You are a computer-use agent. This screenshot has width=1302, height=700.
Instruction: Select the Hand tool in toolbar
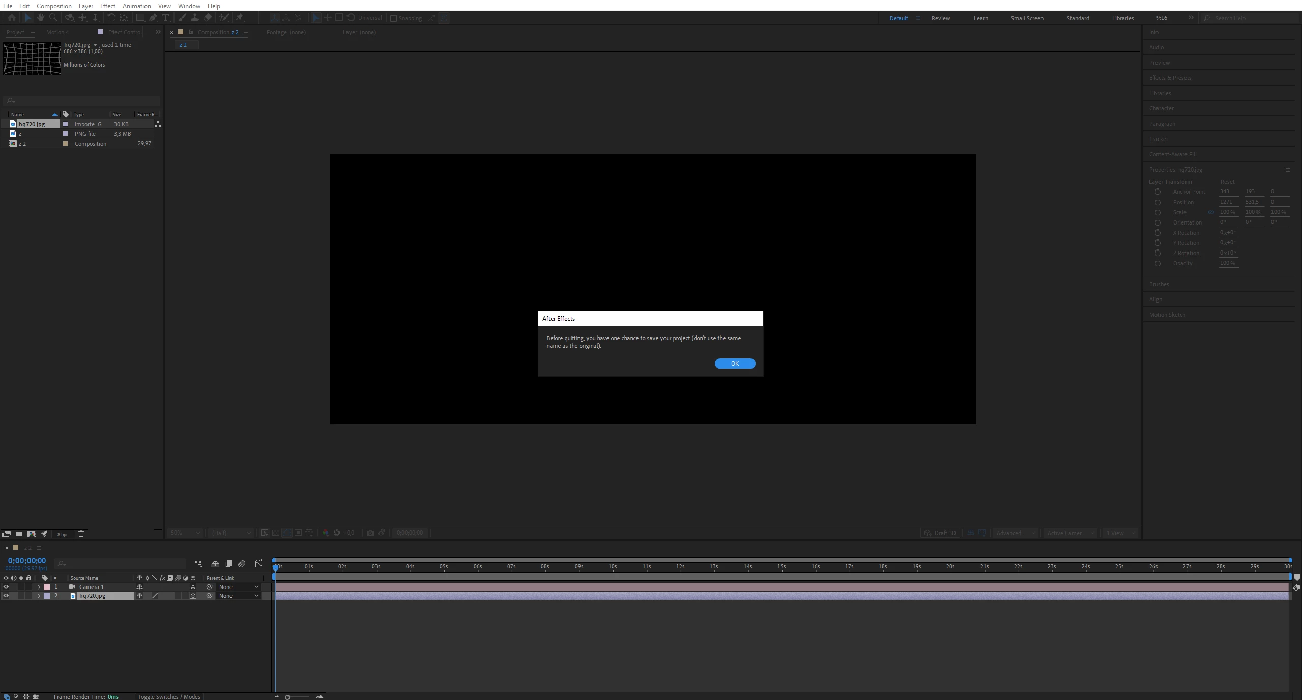(x=40, y=18)
